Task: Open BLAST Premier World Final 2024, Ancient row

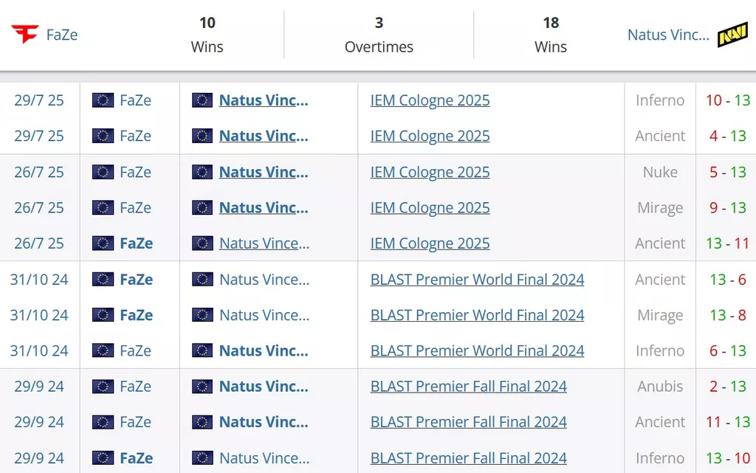Action: (478, 280)
